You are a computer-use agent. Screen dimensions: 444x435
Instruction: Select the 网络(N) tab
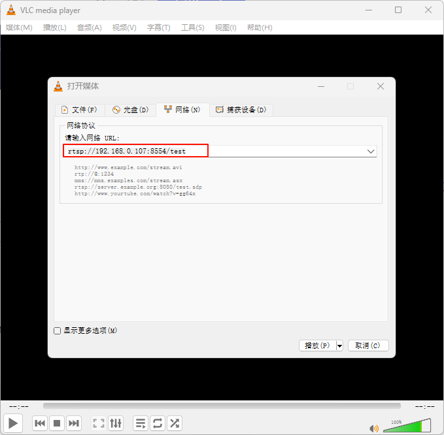tap(182, 110)
